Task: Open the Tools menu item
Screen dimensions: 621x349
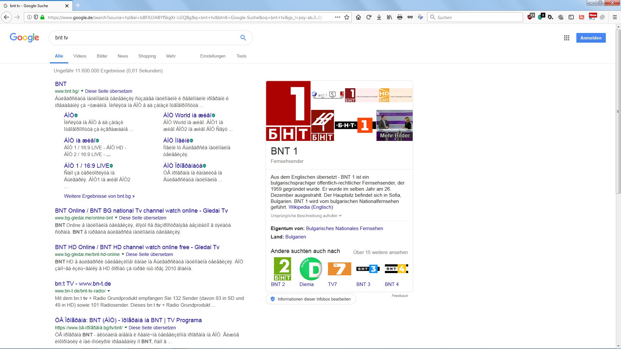Action: point(241,56)
